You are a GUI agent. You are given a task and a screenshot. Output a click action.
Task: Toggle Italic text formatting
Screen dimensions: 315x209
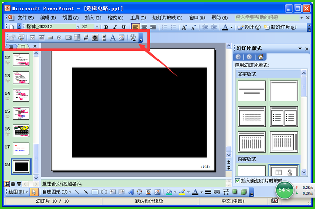pos(115,27)
